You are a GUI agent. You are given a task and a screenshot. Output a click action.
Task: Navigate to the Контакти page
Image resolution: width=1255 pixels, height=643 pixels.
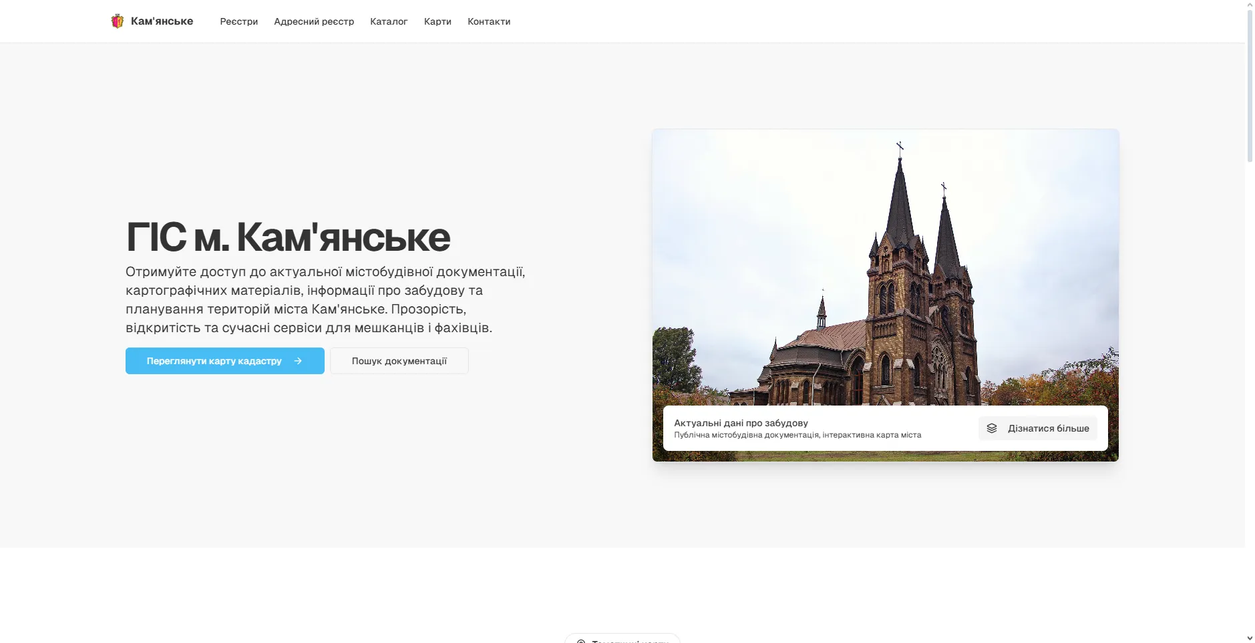489,21
